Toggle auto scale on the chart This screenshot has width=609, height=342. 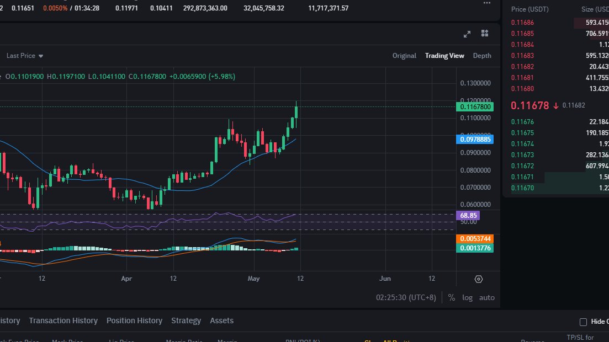[x=486, y=298]
